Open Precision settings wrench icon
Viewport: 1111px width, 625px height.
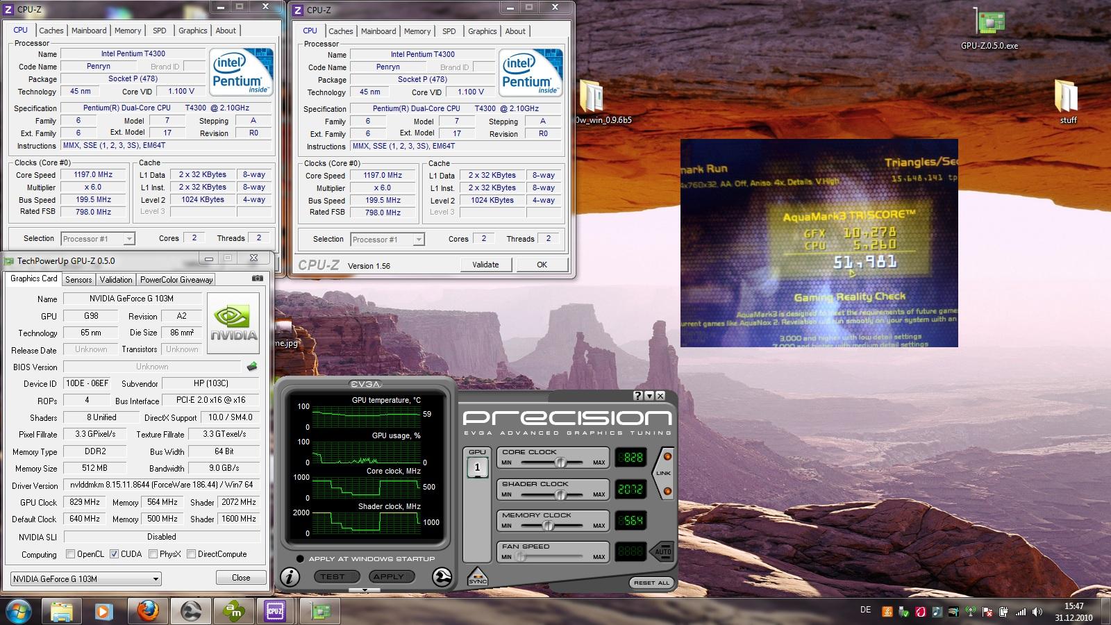pyautogui.click(x=442, y=576)
